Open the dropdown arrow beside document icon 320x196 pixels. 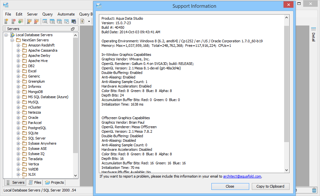tap(89, 21)
